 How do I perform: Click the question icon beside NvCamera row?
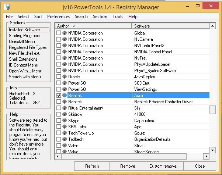click(65, 39)
